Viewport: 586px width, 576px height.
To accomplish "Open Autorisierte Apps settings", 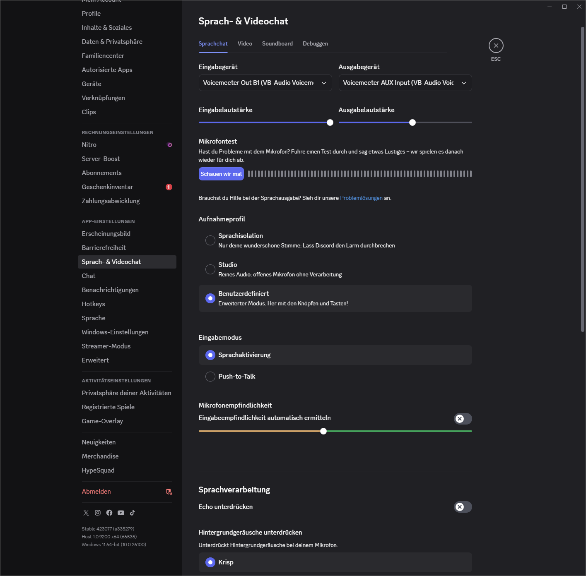I will pos(127,70).
